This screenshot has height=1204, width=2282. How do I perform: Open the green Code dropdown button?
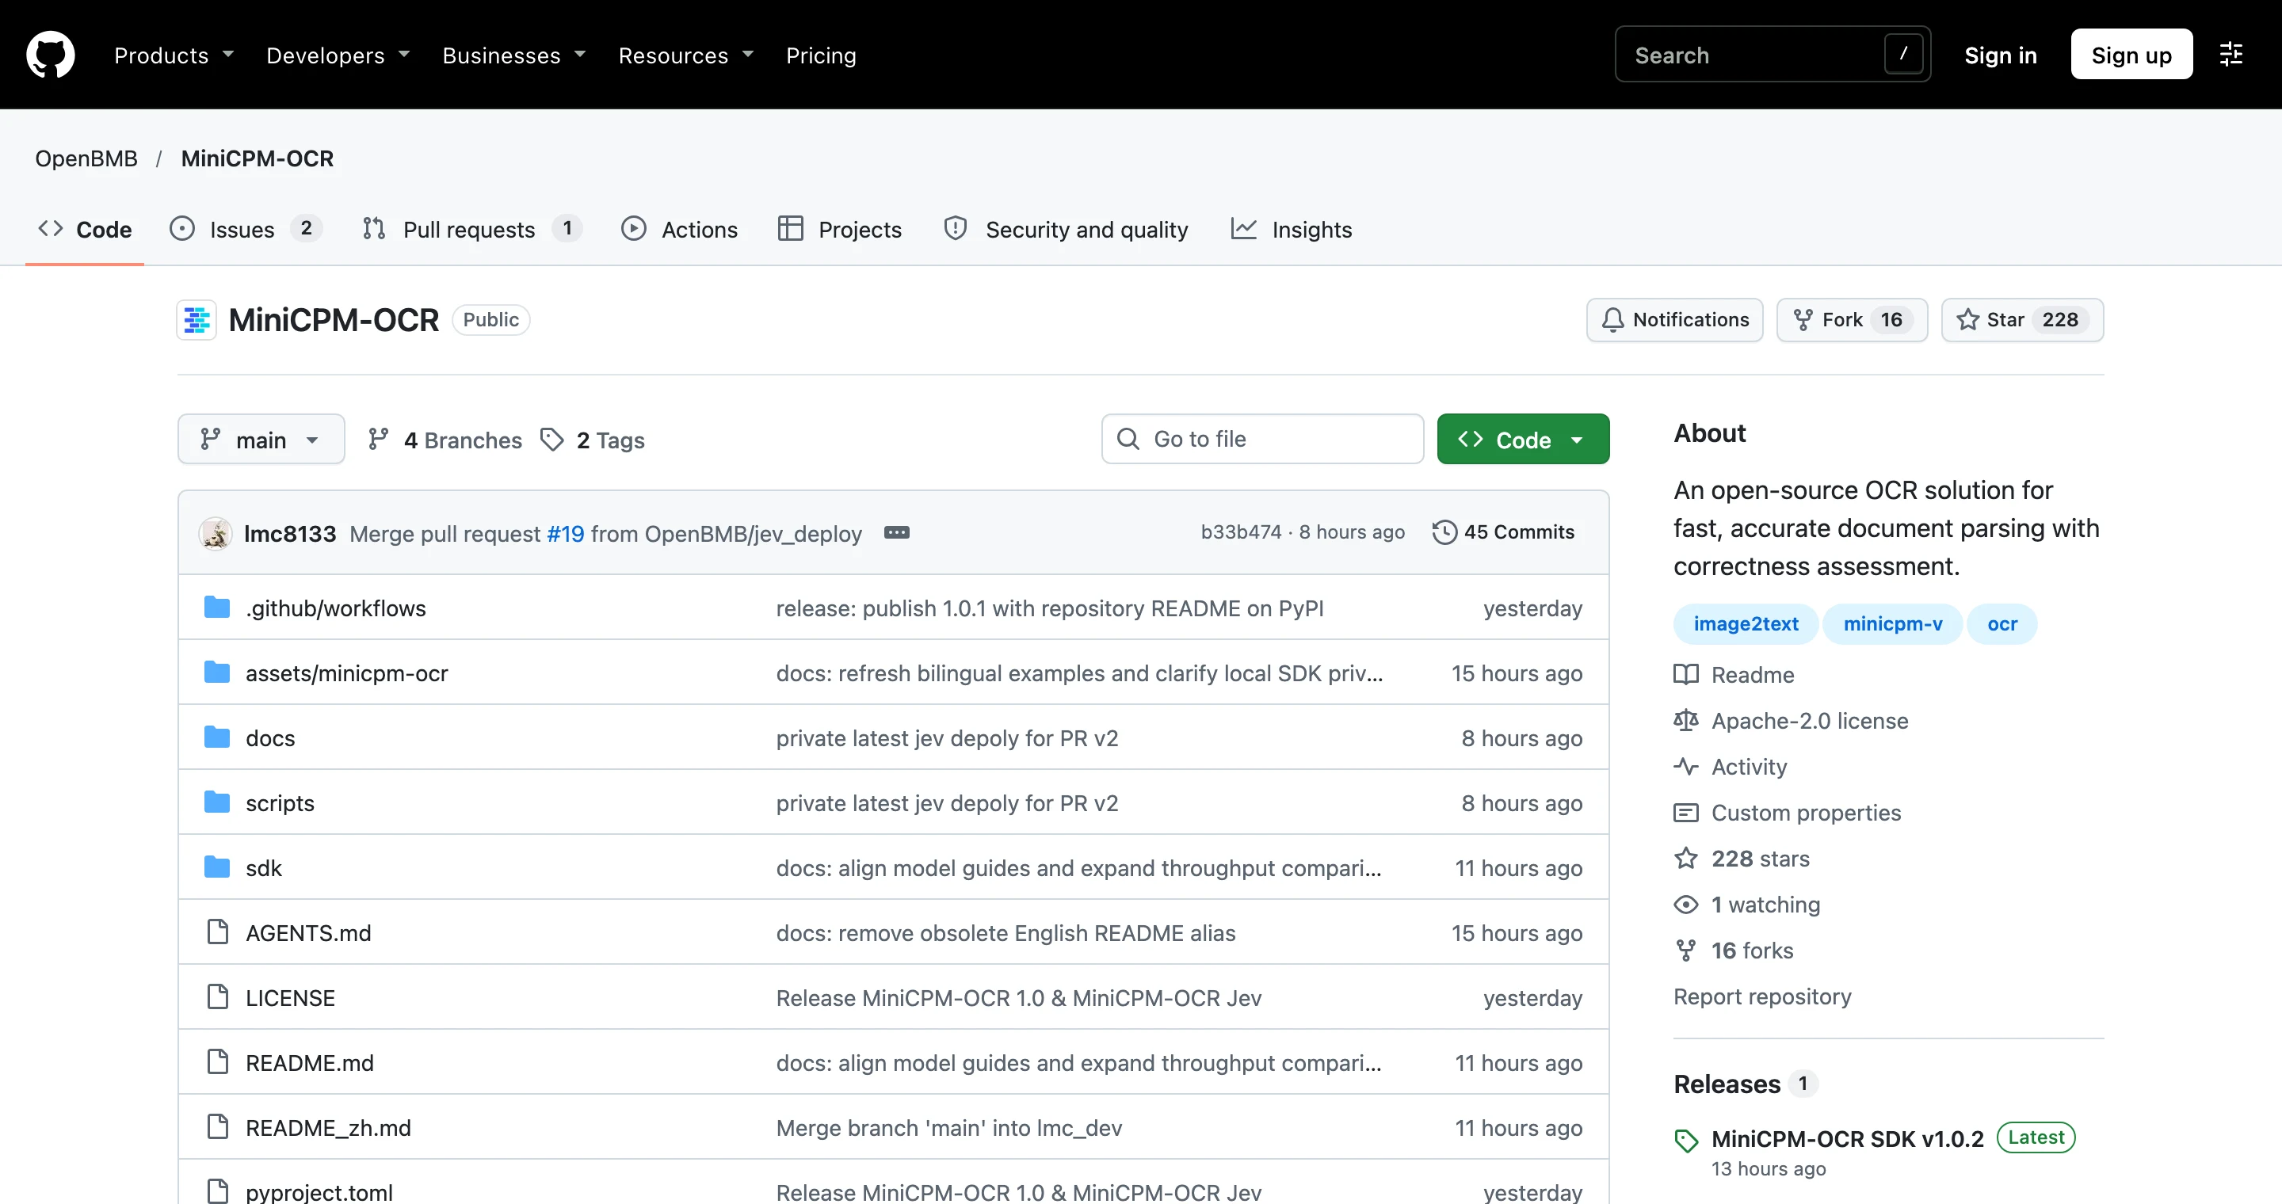click(x=1523, y=439)
